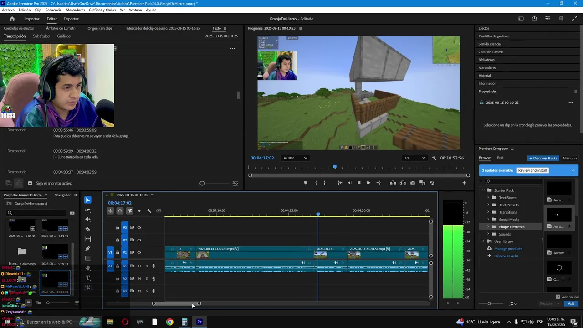The width and height of the screenshot is (583, 328).
Task: Toggle Snap in Timeline
Action: click(x=120, y=211)
